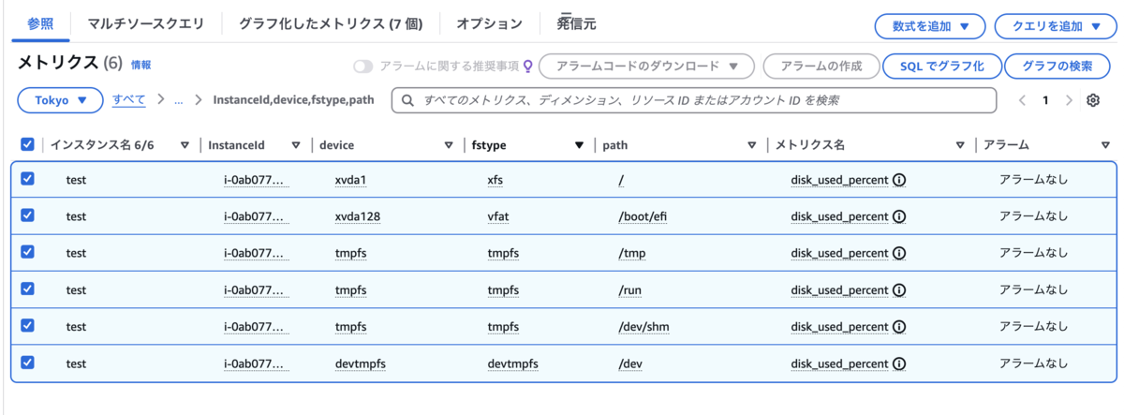
Task: Switch to マルチソースクエリ tab
Action: click(145, 23)
